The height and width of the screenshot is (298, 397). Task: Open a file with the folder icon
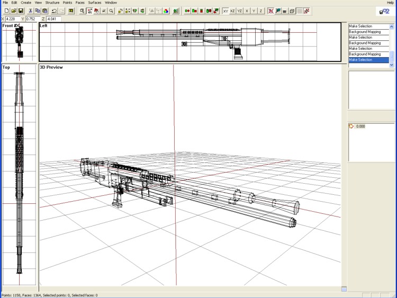[13, 11]
